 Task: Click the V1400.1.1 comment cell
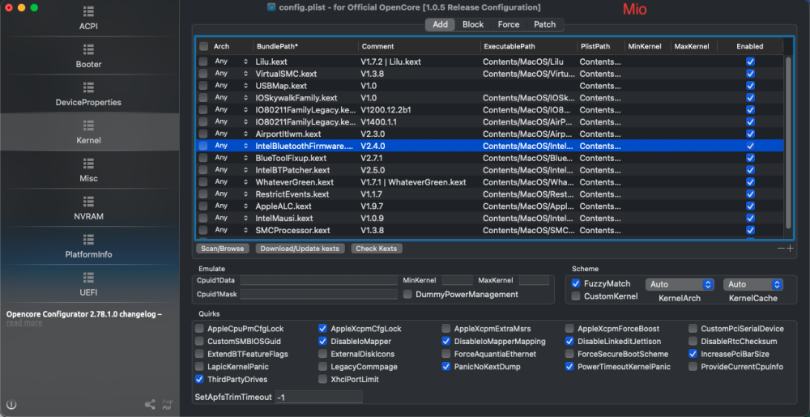[x=378, y=121]
